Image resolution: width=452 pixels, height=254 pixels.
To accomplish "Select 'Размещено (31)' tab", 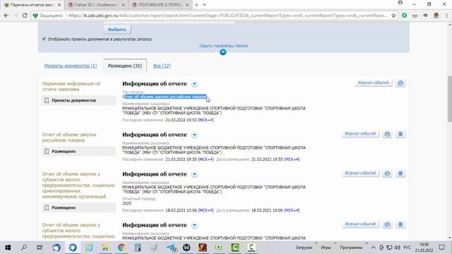I will pyautogui.click(x=125, y=66).
